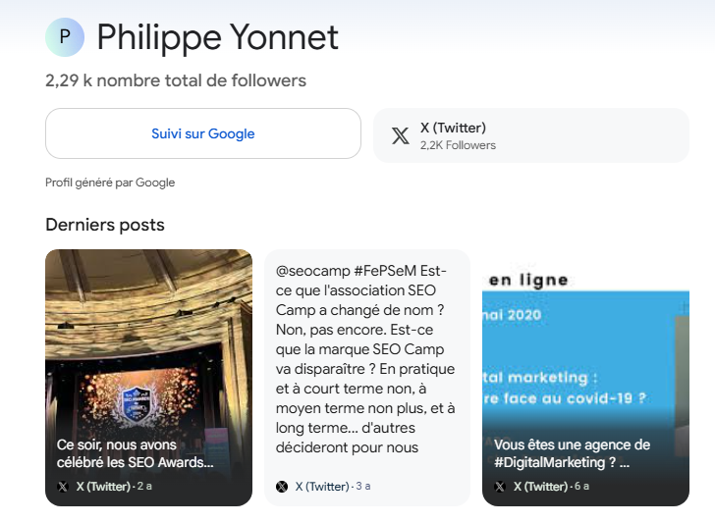
Task: Open the X (Twitter) profile card title
Action: (453, 128)
